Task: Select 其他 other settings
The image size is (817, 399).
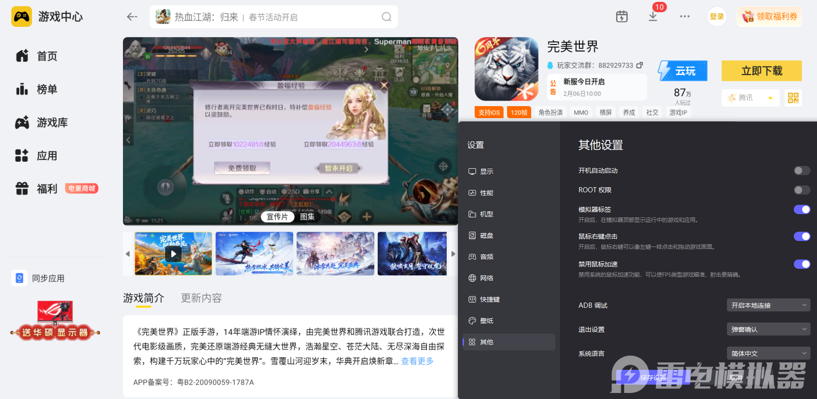Action: pyautogui.click(x=509, y=342)
